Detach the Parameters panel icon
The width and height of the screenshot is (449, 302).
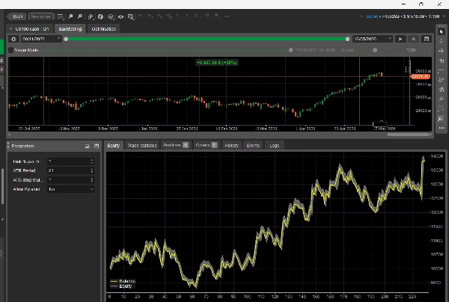point(87,146)
